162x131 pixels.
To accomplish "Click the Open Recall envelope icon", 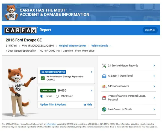I will (x=104, y=76).
